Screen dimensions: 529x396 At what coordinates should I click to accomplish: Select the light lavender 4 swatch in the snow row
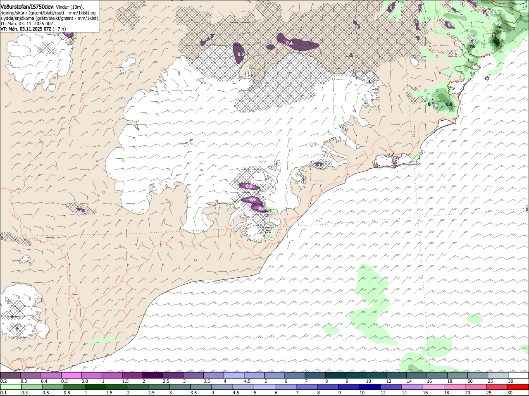point(234,375)
